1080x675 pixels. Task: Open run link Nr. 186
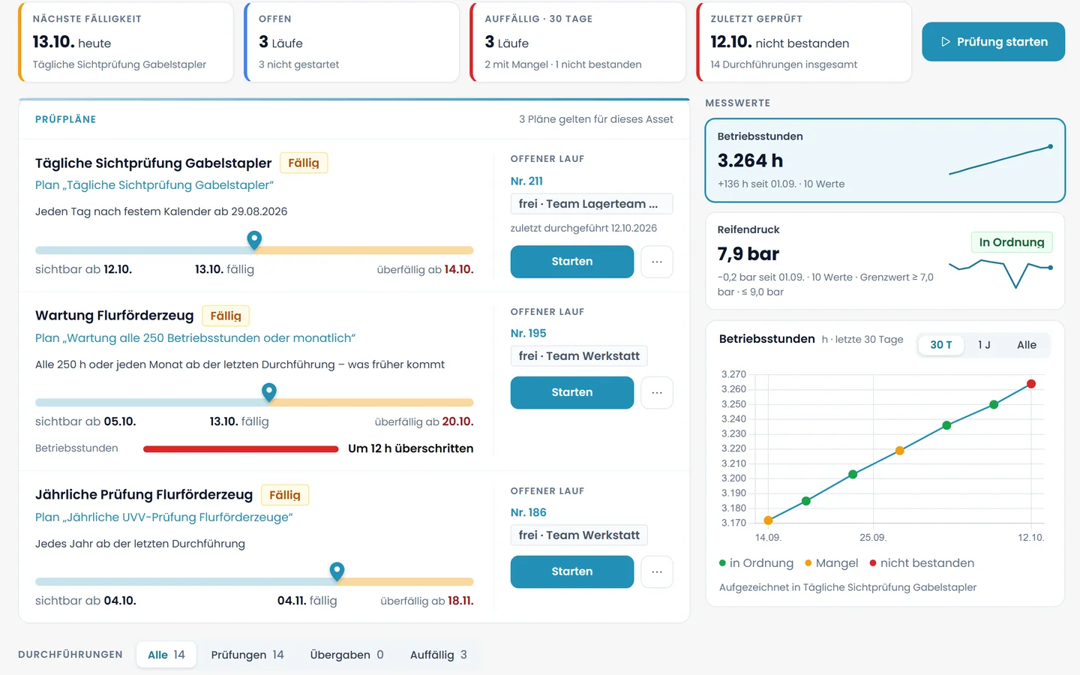528,512
